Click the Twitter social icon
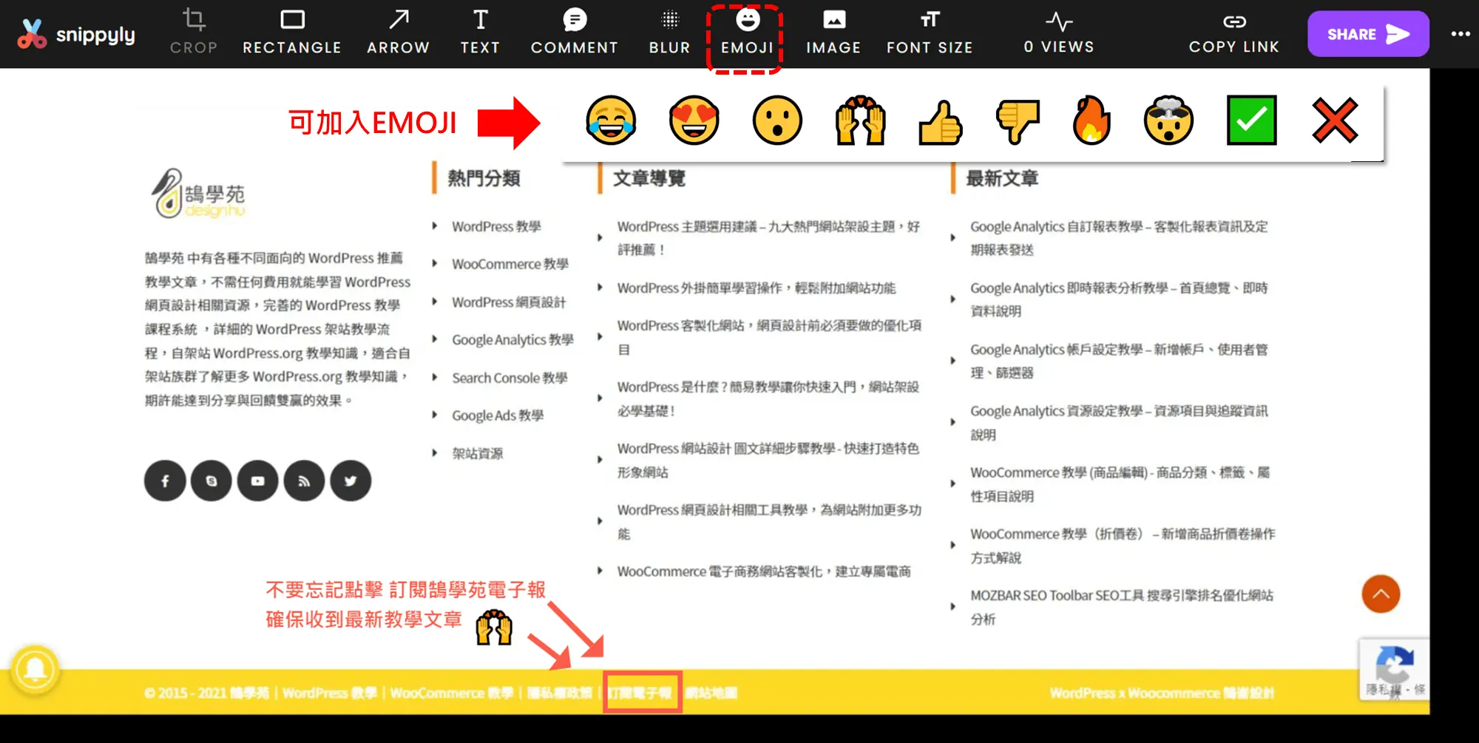The height and width of the screenshot is (743, 1479). click(351, 481)
